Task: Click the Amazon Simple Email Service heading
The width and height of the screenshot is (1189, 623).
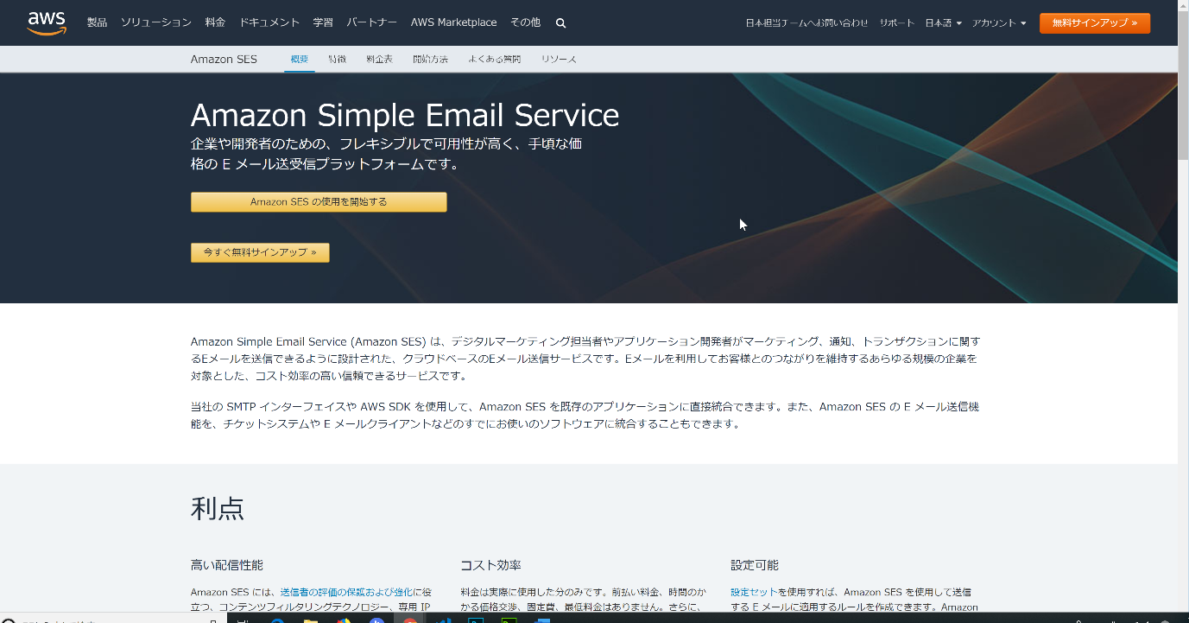Action: [x=405, y=116]
